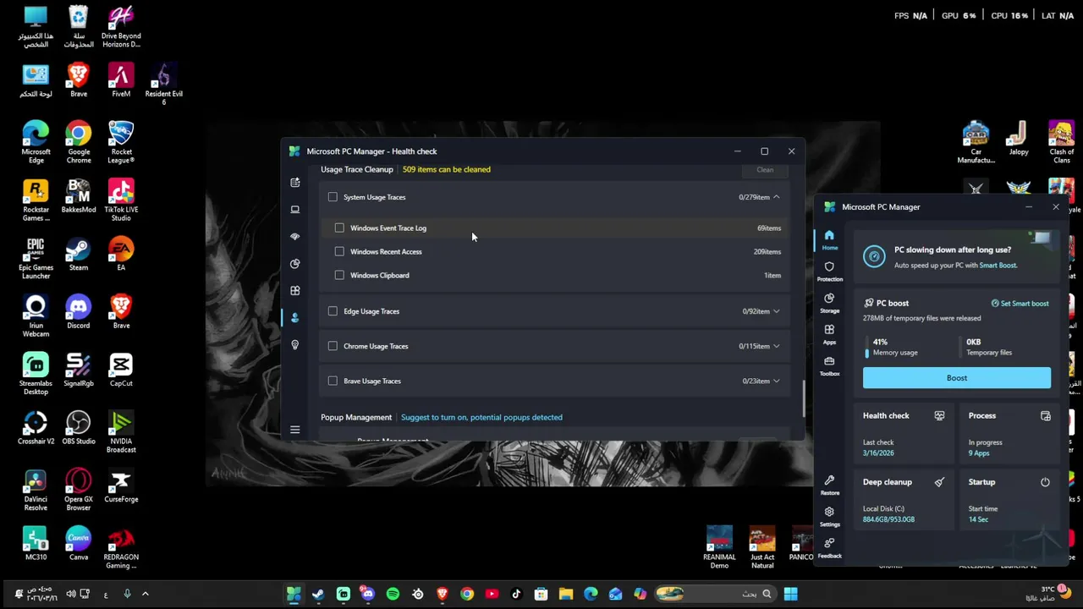Click the Boost button
This screenshot has width=1083, height=609.
[957, 378]
